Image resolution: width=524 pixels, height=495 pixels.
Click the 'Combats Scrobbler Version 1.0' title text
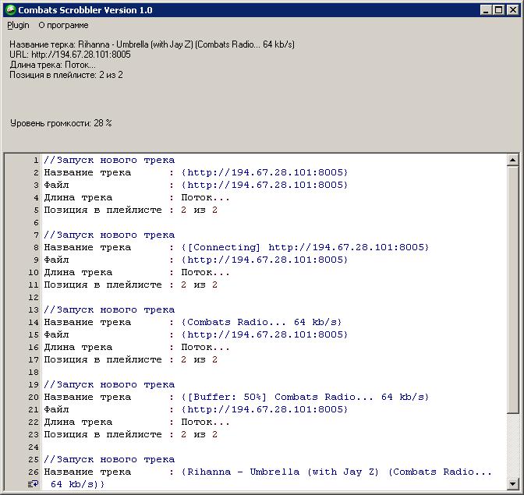pos(85,10)
